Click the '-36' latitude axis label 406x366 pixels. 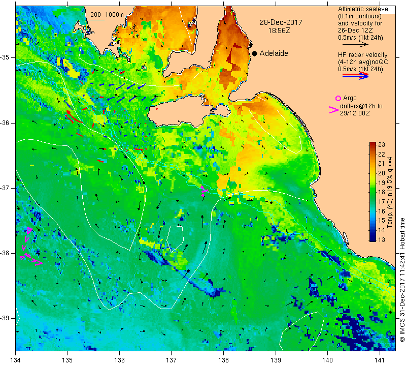[6, 123]
